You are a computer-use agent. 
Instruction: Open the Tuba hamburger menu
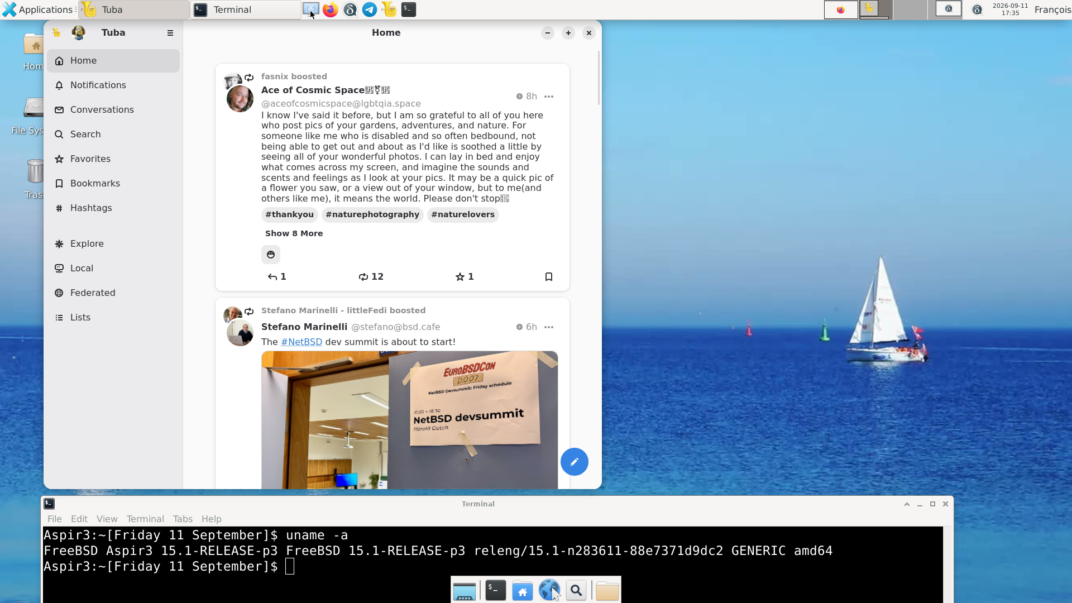pos(170,33)
